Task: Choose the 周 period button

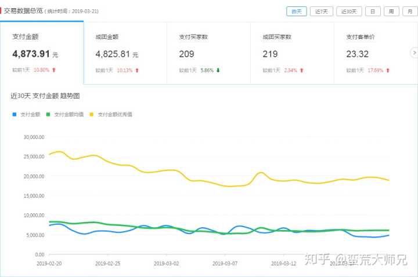Action: point(391,12)
